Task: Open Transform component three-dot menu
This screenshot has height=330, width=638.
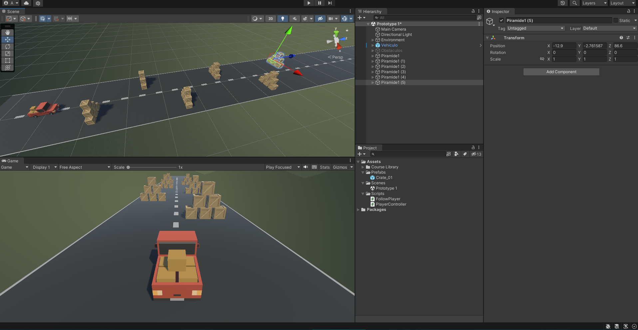Action: point(634,38)
